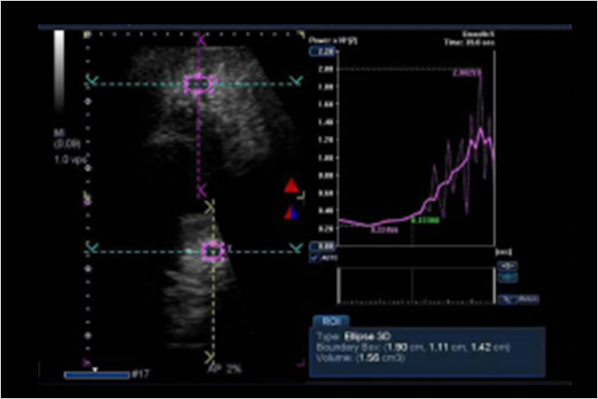Toggle checkbox beside the 2.20 axis value

coord(313,50)
